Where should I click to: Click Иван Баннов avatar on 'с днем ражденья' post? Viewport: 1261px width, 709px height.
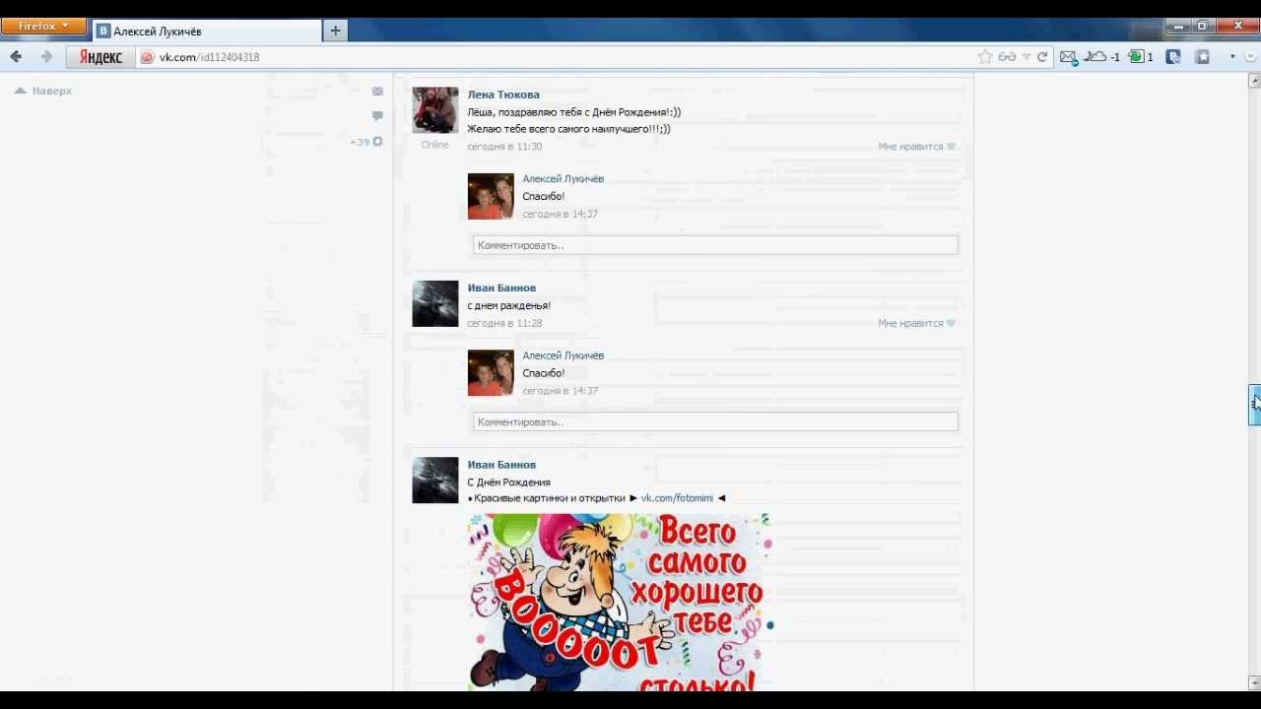(435, 303)
